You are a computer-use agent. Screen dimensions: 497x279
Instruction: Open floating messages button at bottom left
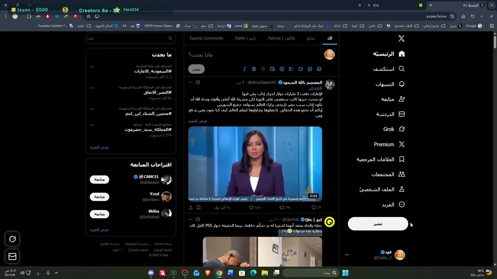pyautogui.click(x=12, y=256)
